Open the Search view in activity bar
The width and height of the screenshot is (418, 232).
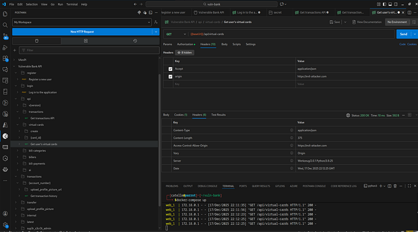pos(5,25)
